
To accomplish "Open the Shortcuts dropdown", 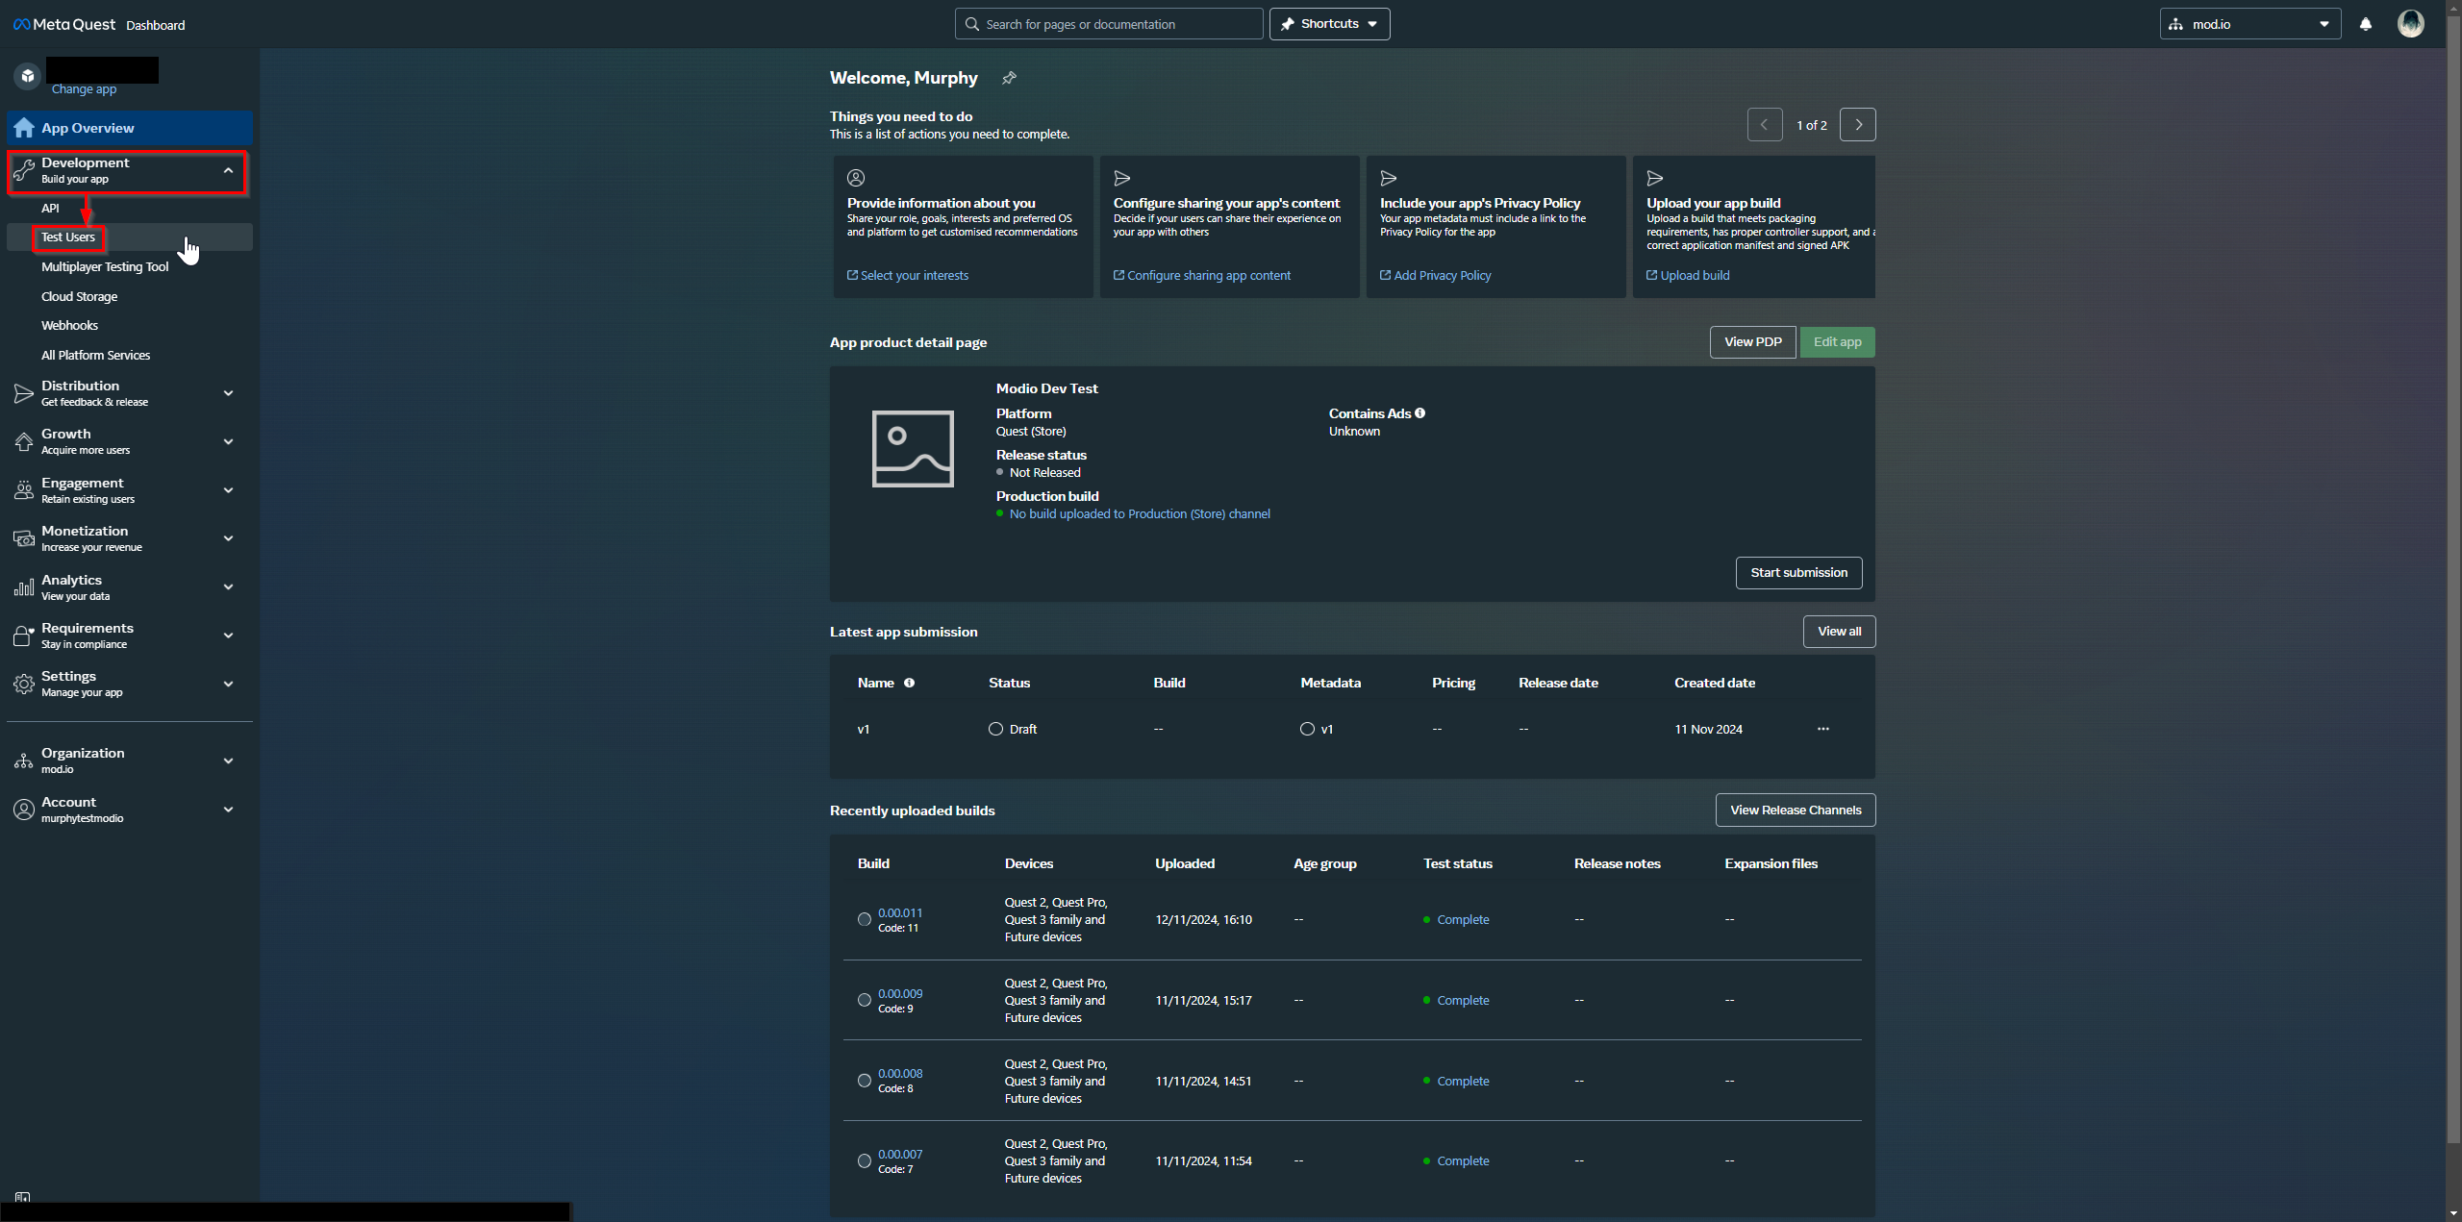I will pos(1329,24).
